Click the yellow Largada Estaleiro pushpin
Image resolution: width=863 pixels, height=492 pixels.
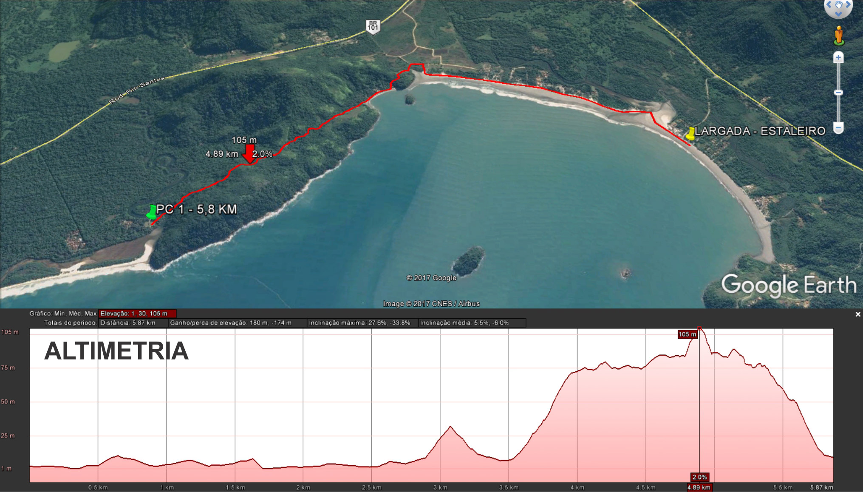[x=690, y=133]
